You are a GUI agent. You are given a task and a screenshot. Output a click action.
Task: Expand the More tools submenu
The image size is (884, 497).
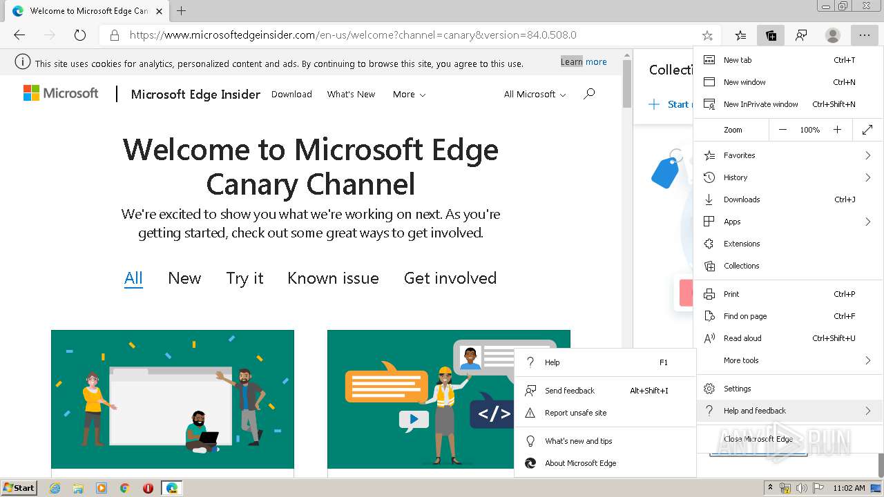789,360
